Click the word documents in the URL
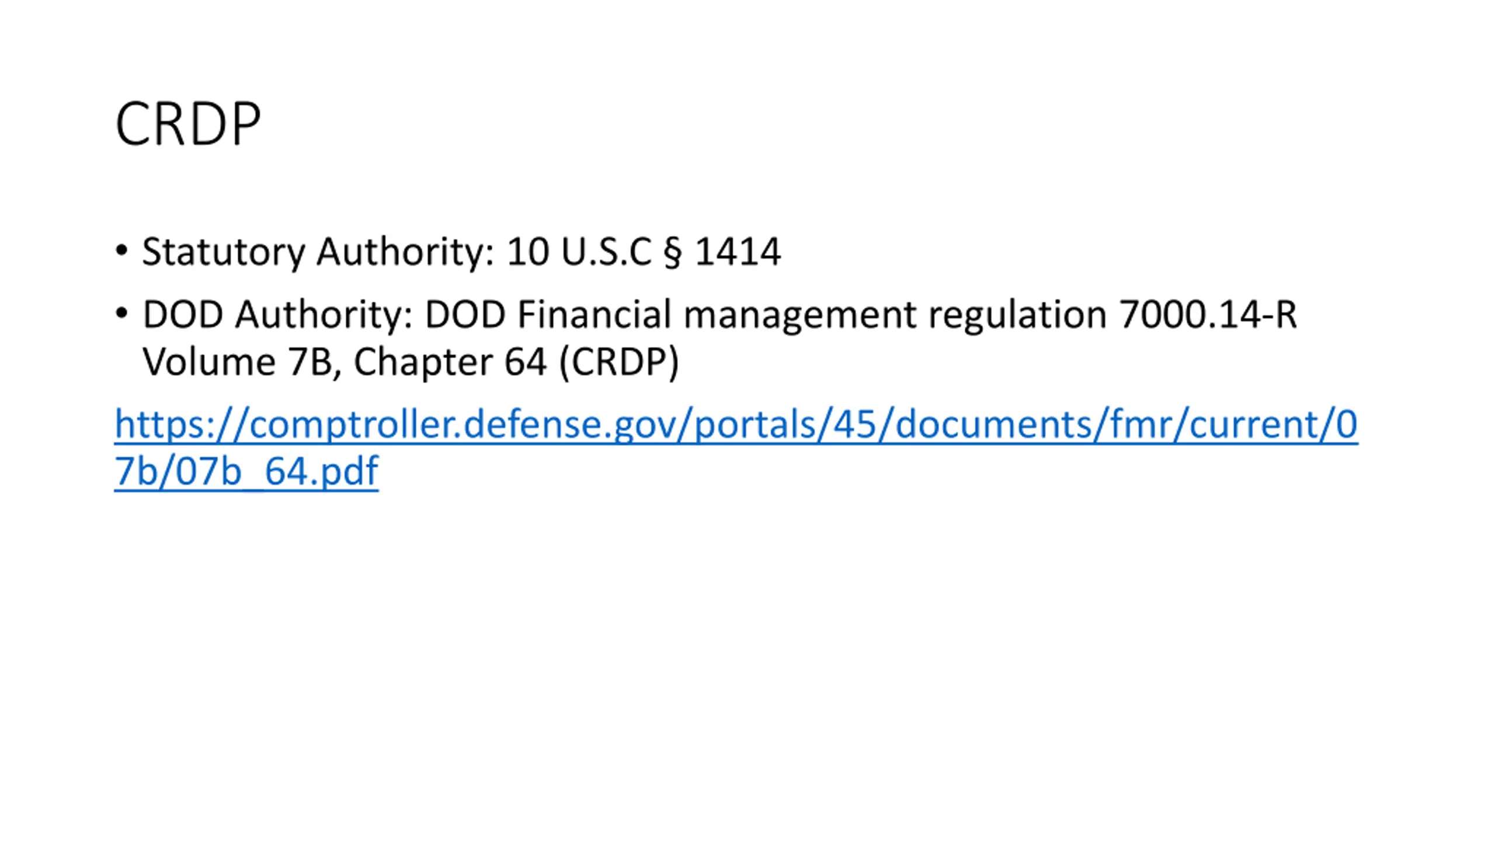The image size is (1495, 841). point(993,424)
